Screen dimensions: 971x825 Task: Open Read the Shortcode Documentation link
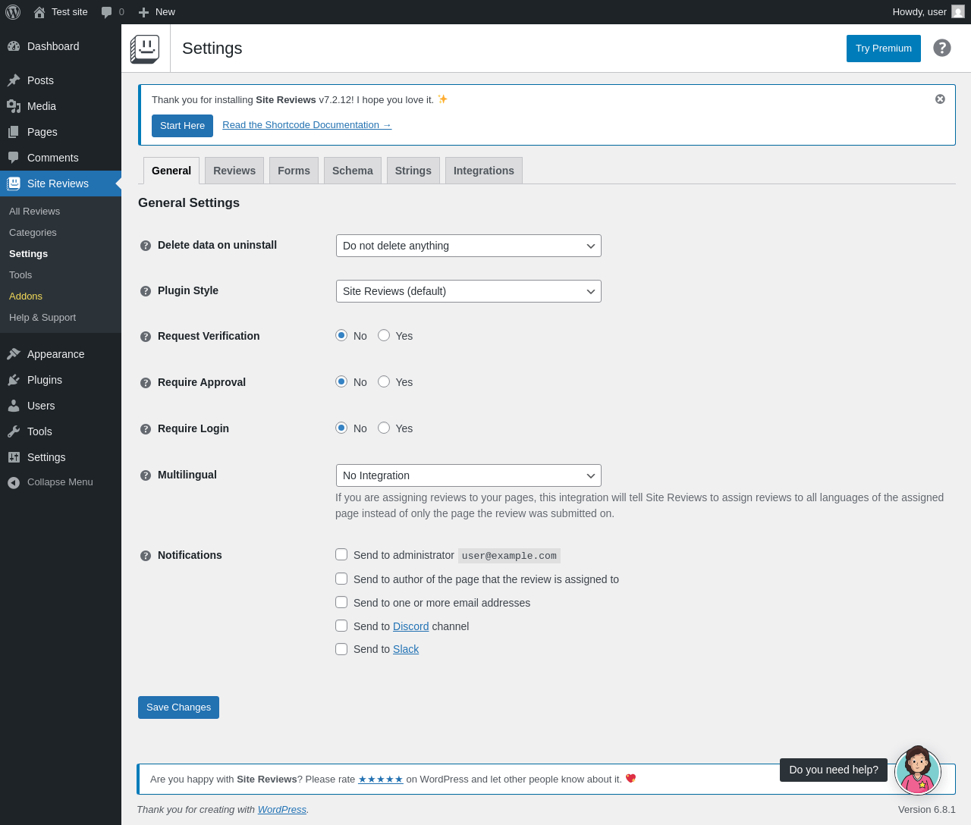pos(306,125)
